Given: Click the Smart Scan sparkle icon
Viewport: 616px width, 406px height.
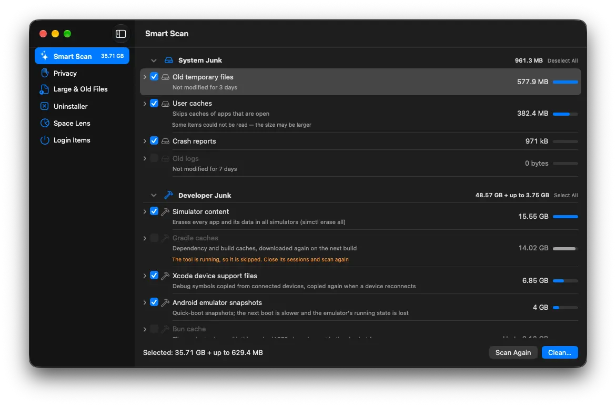Looking at the screenshot, I should [x=45, y=56].
